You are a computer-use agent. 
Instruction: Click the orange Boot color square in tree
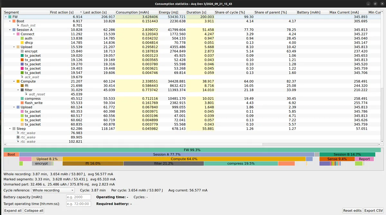14,21
